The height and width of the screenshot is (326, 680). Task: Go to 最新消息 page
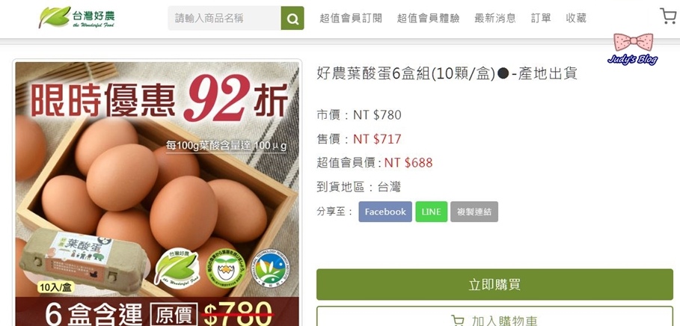click(495, 18)
